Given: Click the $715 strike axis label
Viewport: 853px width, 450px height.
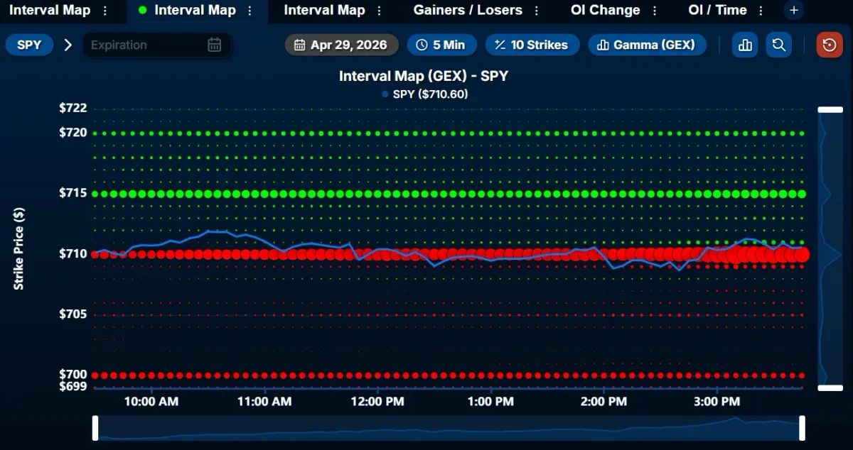Looking at the screenshot, I should 73,193.
